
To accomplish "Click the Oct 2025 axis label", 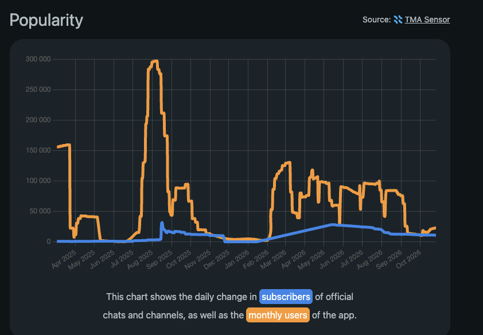I will pyautogui.click(x=178, y=259).
